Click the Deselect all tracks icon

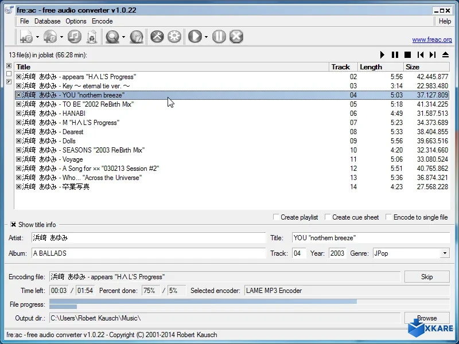click(x=9, y=73)
